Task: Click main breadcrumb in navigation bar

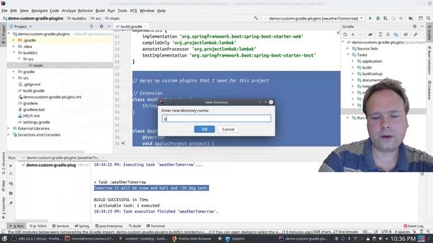Action: [112, 18]
